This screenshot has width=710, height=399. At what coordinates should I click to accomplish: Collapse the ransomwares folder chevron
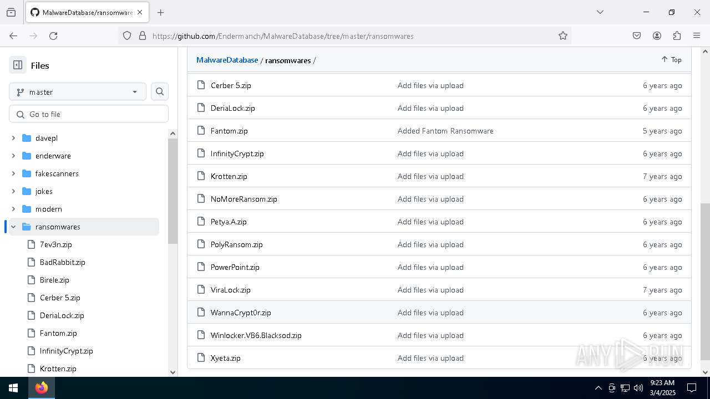click(x=13, y=227)
